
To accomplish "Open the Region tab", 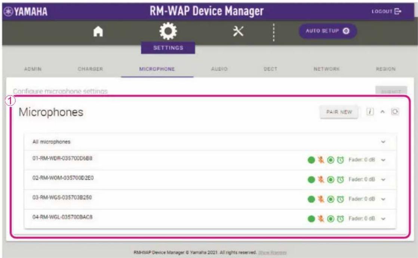I will (x=386, y=69).
